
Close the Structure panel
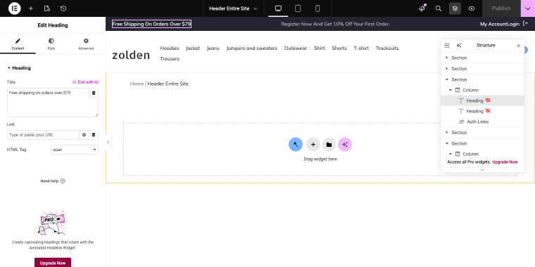click(519, 46)
